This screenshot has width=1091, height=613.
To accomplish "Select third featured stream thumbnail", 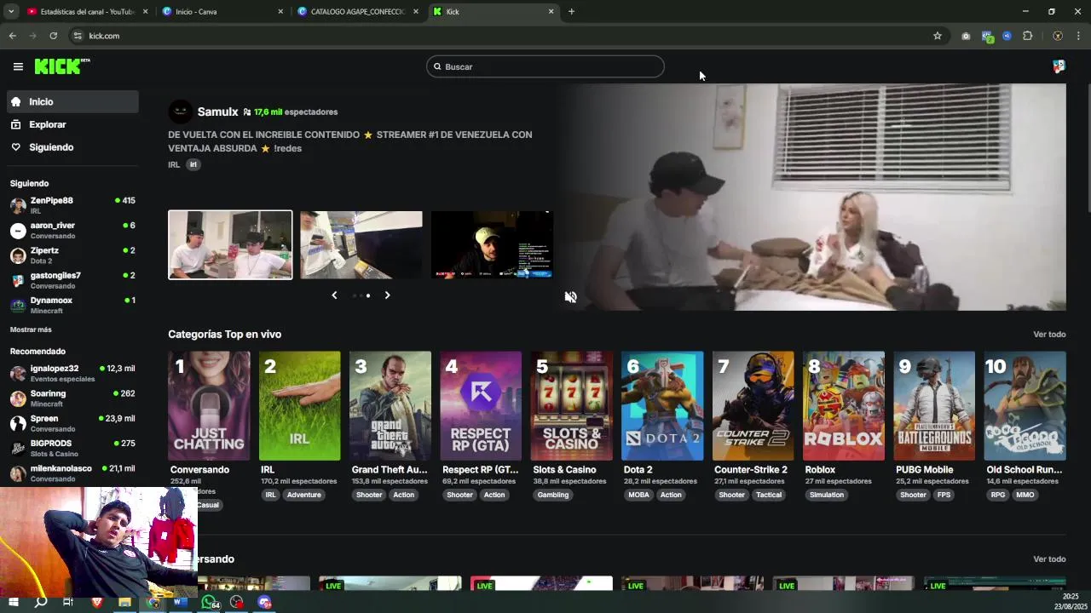I will (492, 245).
